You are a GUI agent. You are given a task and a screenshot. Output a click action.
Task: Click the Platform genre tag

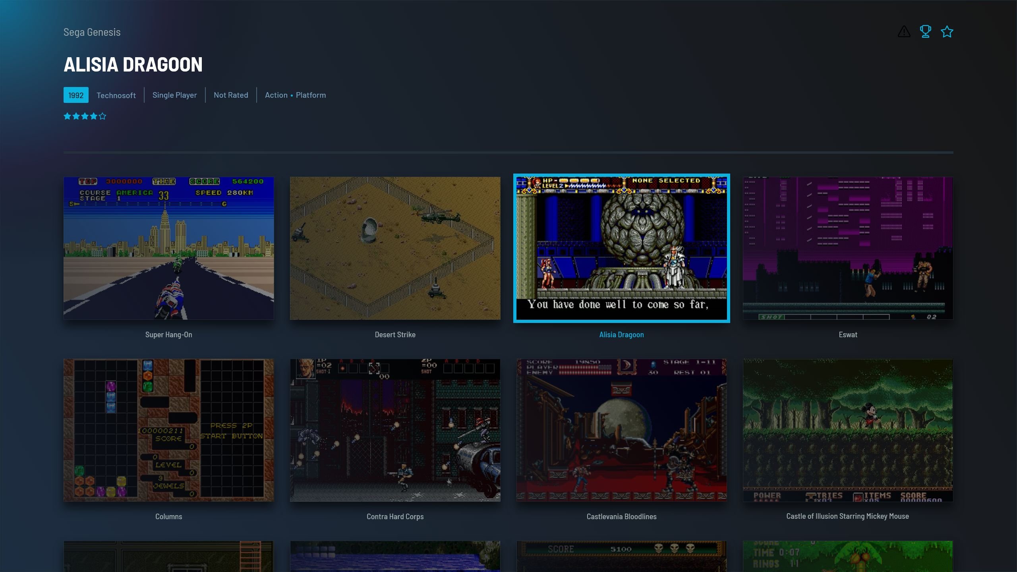tap(311, 95)
